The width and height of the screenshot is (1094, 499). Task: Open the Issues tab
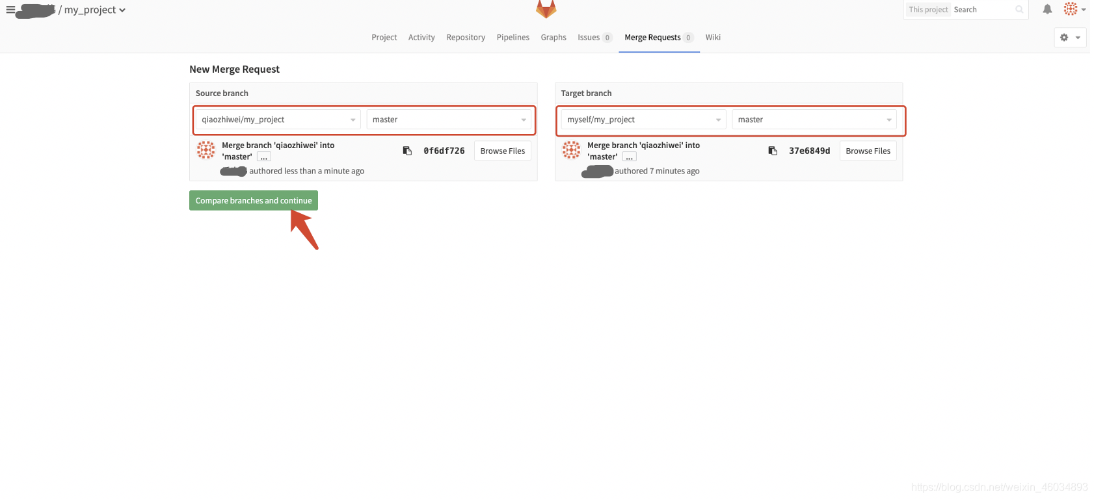coord(594,38)
